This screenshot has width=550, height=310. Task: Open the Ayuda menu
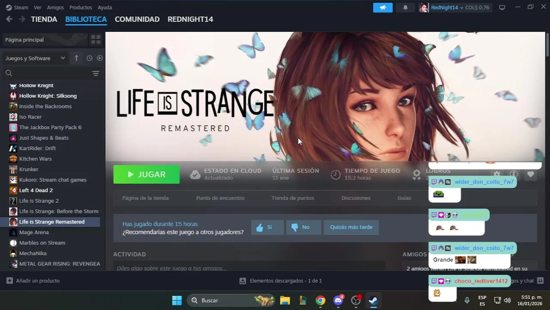point(105,7)
